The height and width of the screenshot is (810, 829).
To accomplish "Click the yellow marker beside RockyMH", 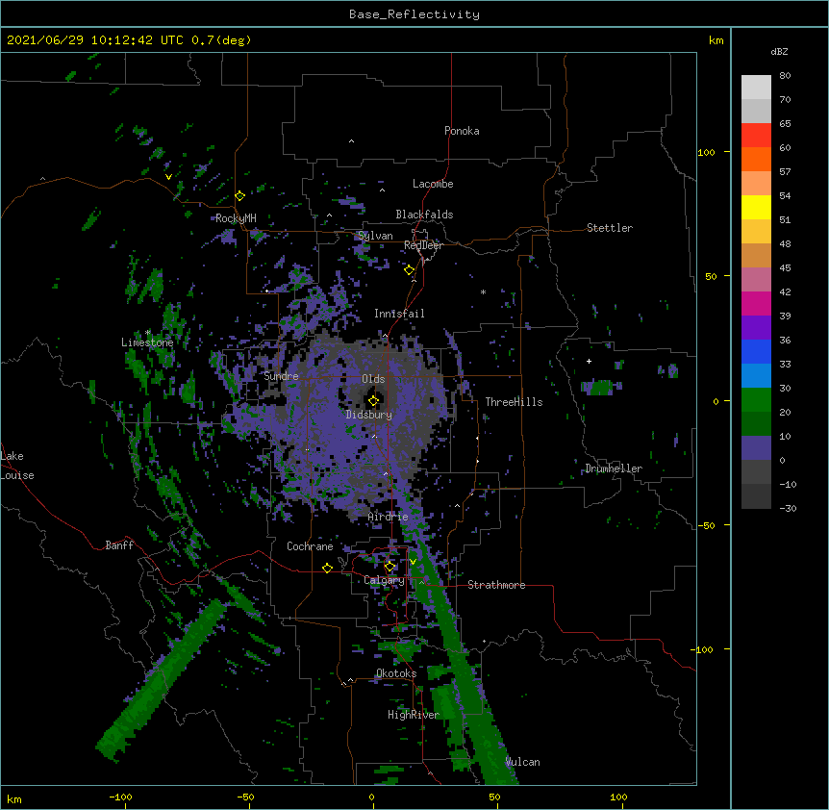I will (x=239, y=195).
